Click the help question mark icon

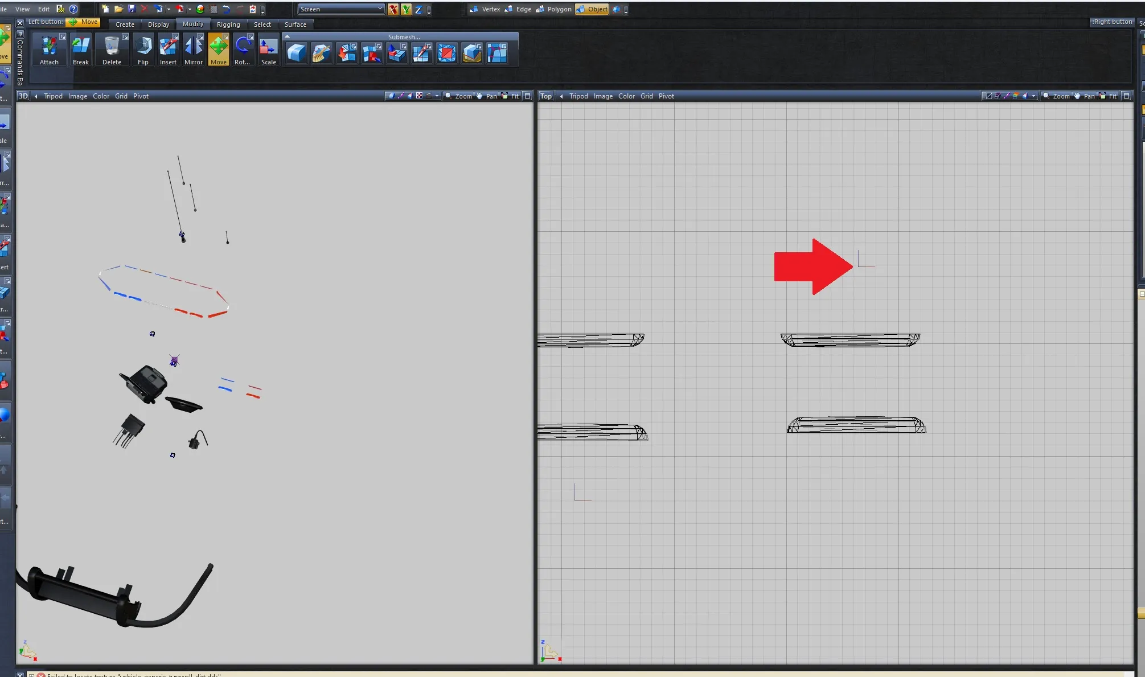click(x=73, y=9)
